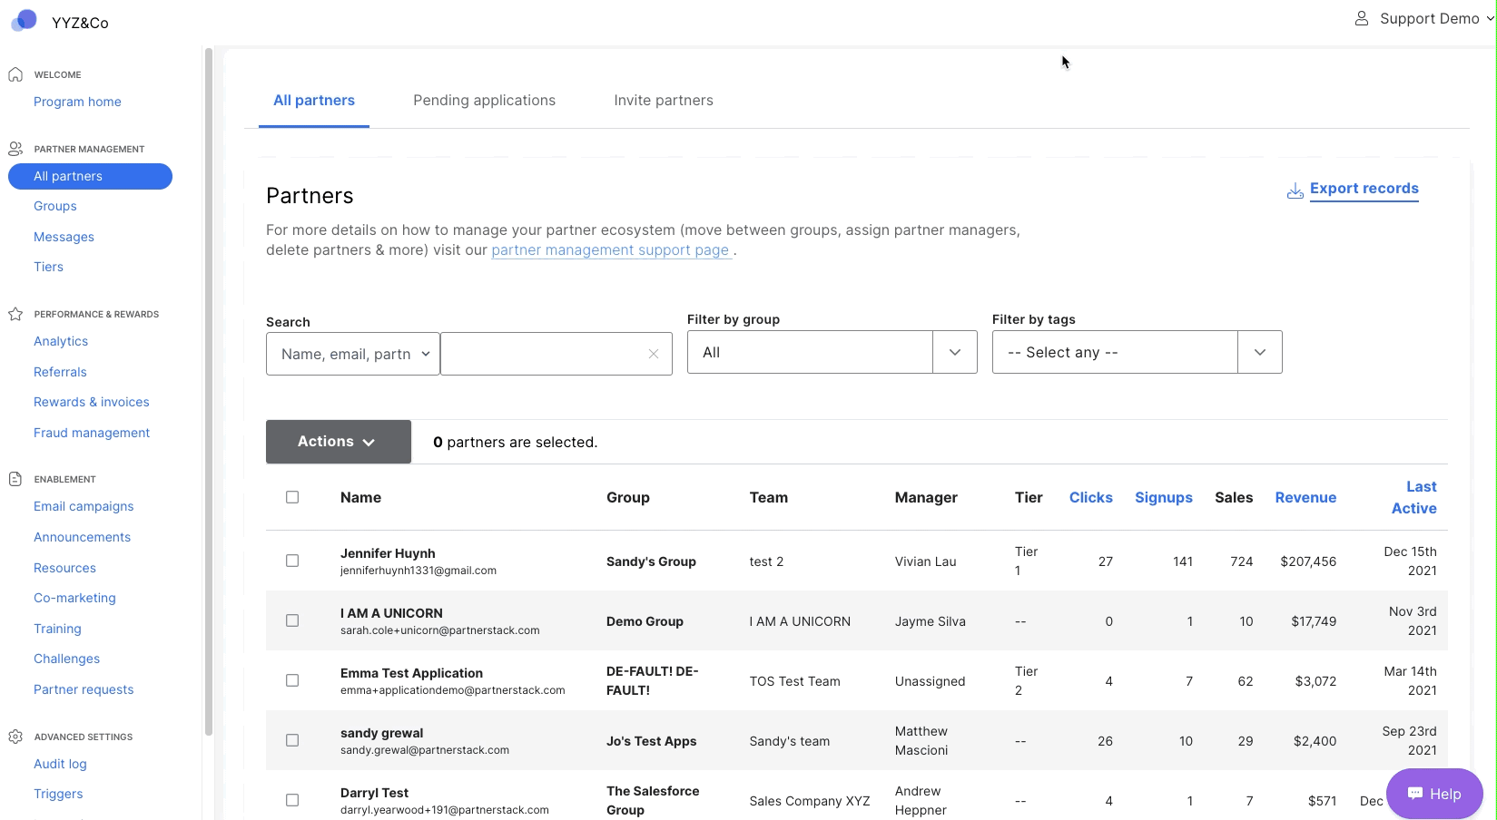Click the Help chat bubble icon
The image size is (1497, 820).
tap(1414, 794)
